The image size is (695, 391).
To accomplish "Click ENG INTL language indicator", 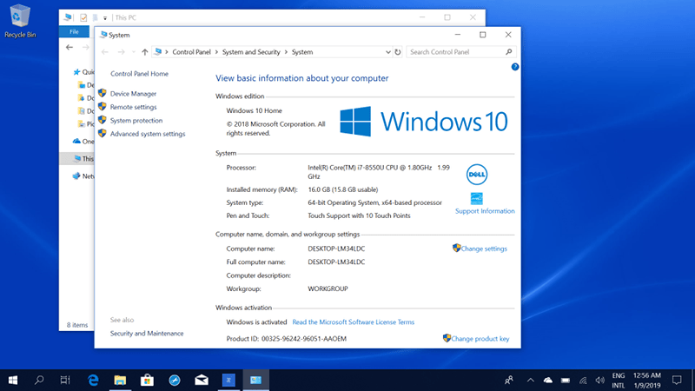I will (x=619, y=380).
